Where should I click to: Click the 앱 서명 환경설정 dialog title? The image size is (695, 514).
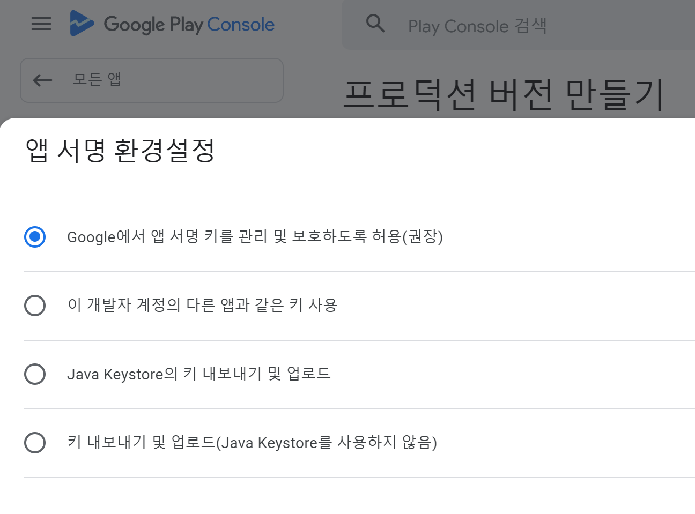(x=120, y=150)
